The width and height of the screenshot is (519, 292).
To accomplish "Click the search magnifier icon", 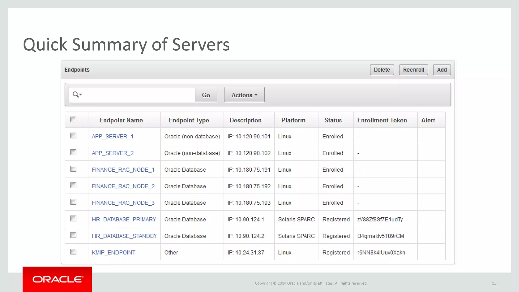I will [x=76, y=95].
